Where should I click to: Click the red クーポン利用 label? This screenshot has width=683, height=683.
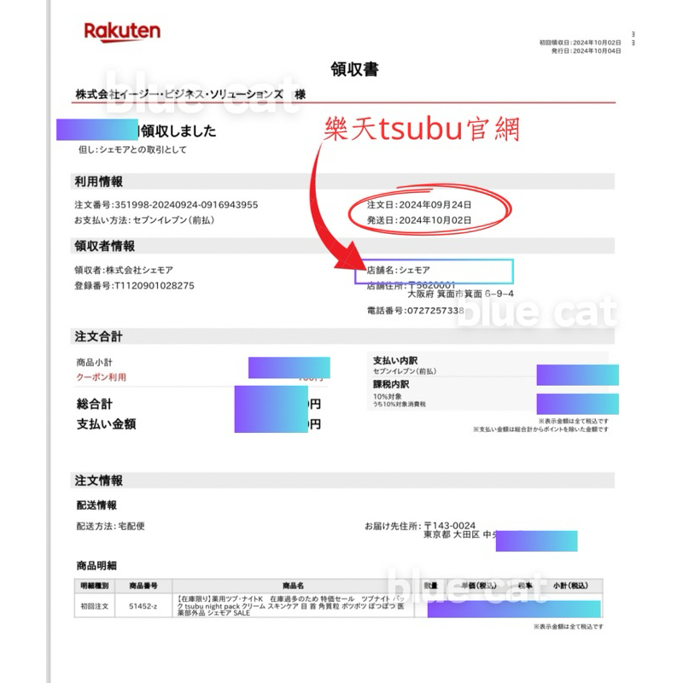108,377
